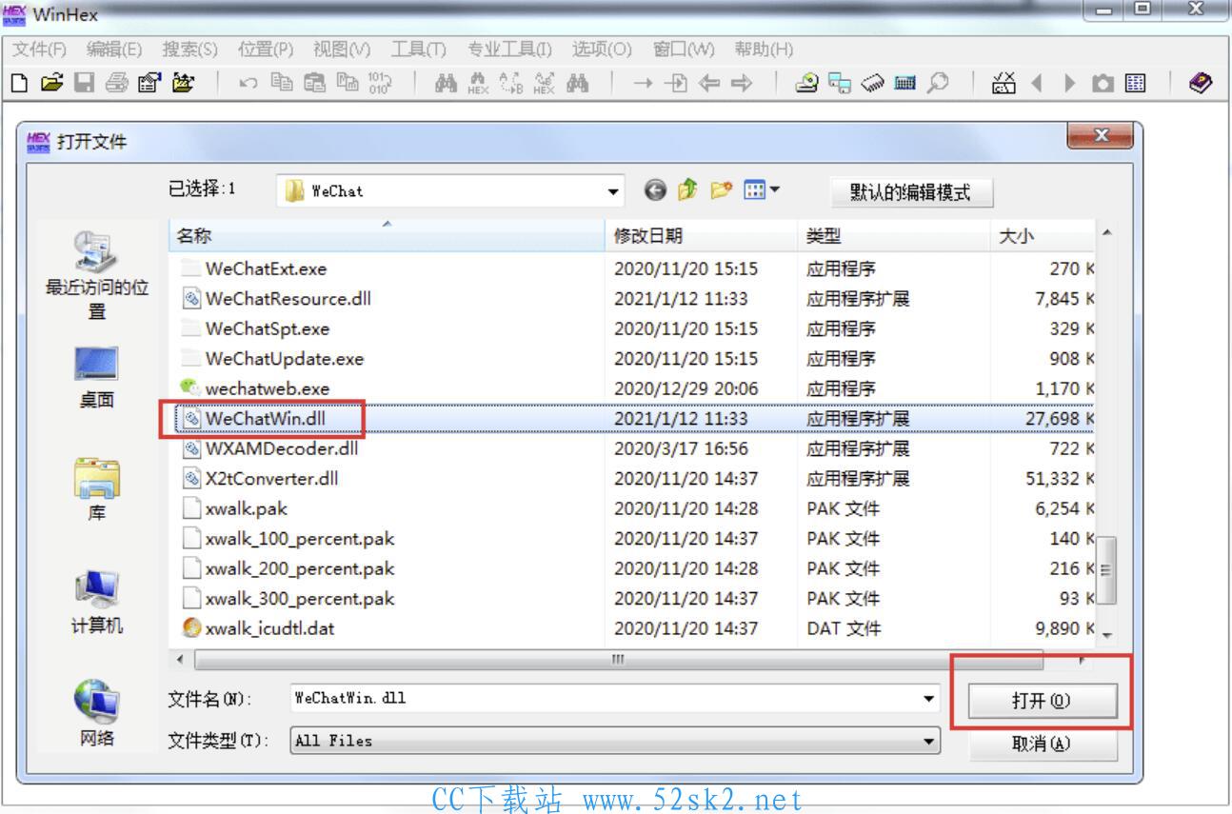
Task: Click the 取消(A) cancel button
Action: click(x=1042, y=744)
